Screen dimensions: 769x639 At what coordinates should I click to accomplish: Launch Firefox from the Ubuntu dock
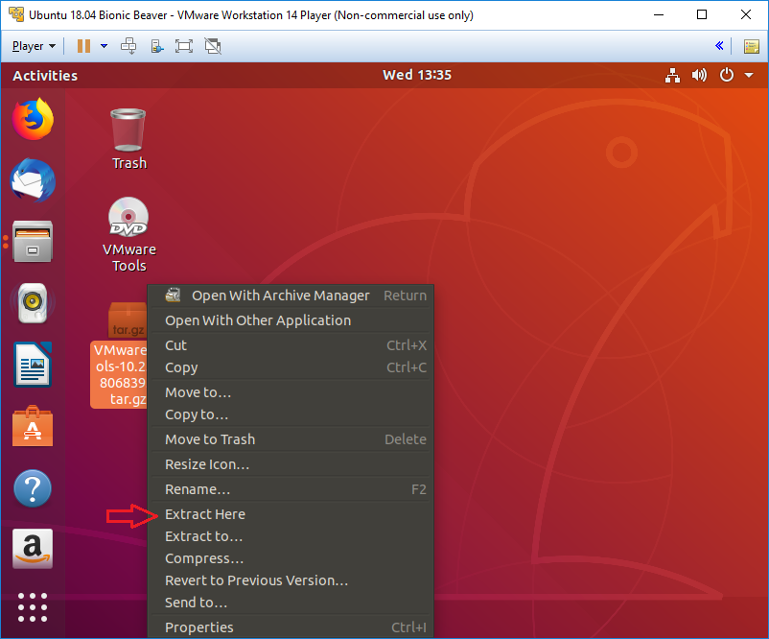point(33,119)
